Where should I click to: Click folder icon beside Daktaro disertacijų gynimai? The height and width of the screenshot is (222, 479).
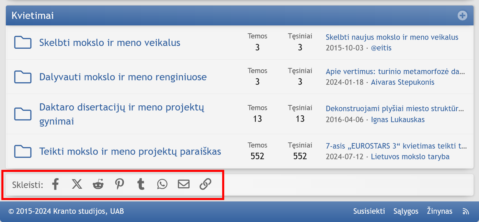(23, 114)
